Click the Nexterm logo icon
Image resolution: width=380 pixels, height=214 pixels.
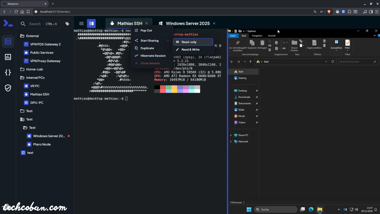(8, 23)
